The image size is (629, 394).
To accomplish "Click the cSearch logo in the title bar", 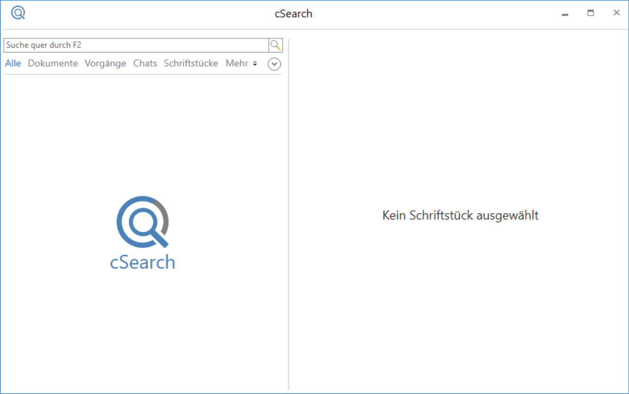I will 18,13.
